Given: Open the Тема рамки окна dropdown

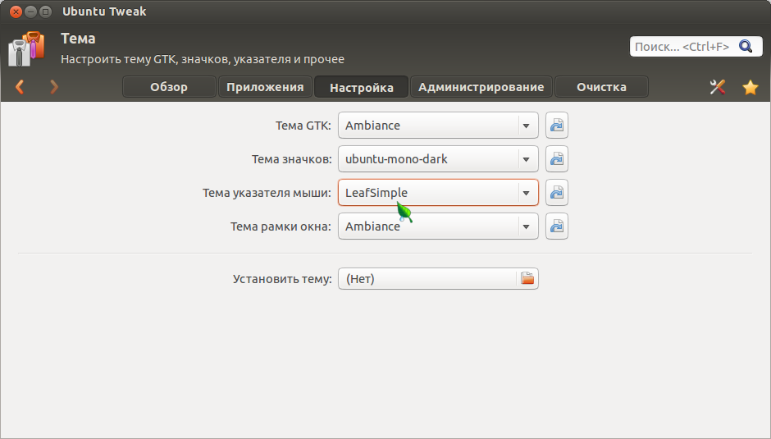Looking at the screenshot, I should pos(438,226).
